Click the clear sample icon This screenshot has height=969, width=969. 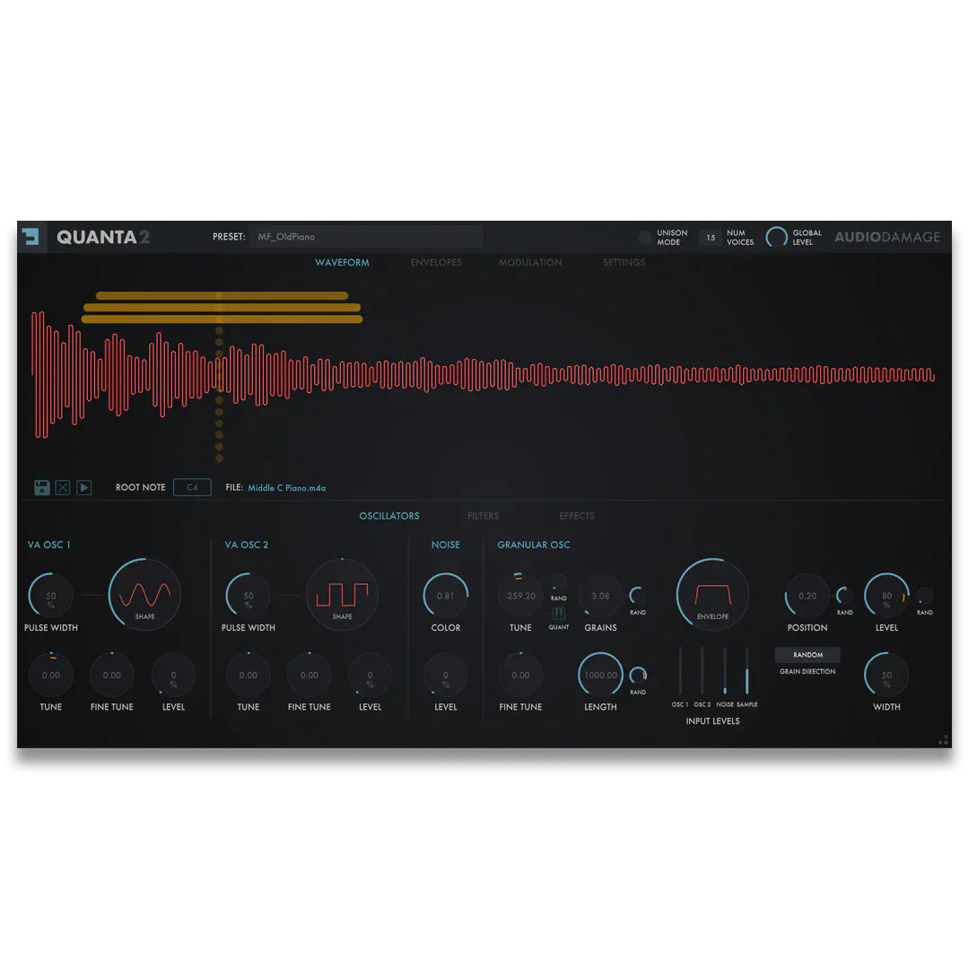click(x=62, y=487)
